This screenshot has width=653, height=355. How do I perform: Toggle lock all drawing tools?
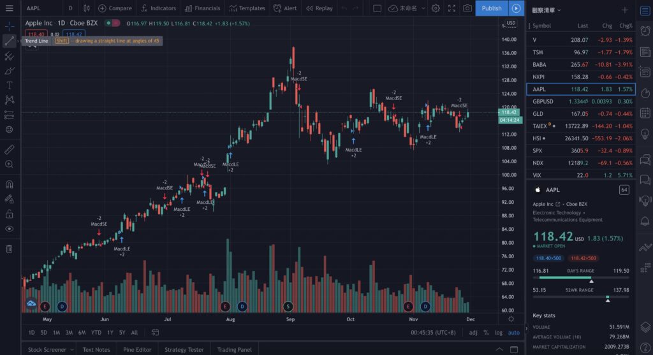[9, 214]
